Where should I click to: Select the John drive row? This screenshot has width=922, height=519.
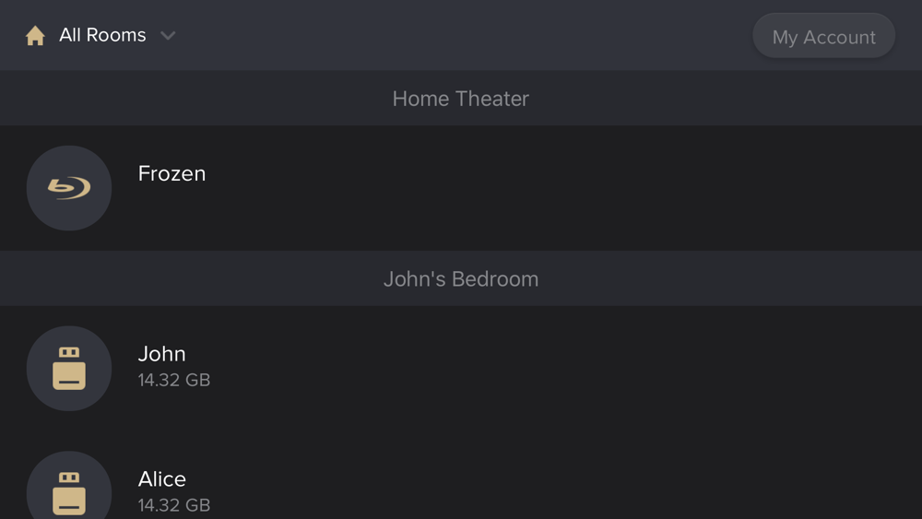(461, 369)
